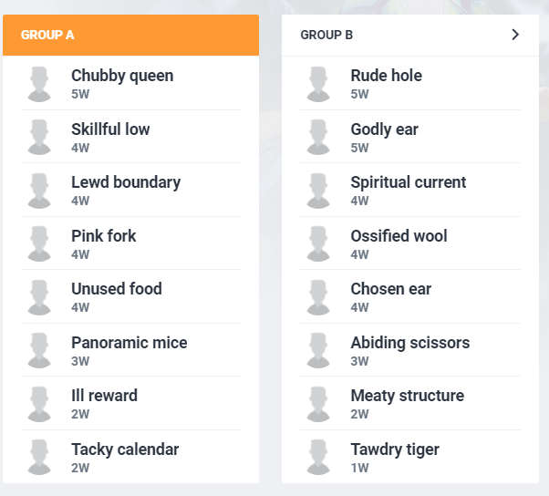
Task: Click Rude hole's avatar icon
Action: pos(318,83)
